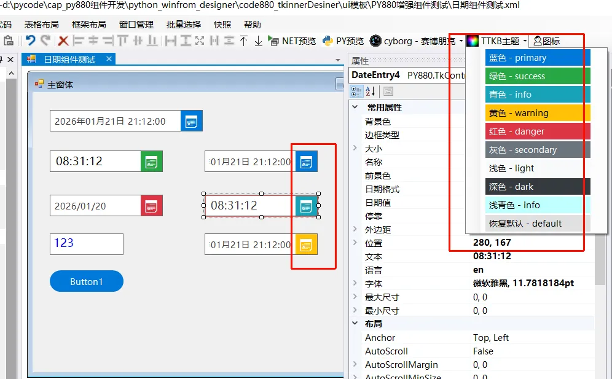The width and height of the screenshot is (612, 379).
Task: Click the Button1 blue button on form
Action: click(x=86, y=281)
